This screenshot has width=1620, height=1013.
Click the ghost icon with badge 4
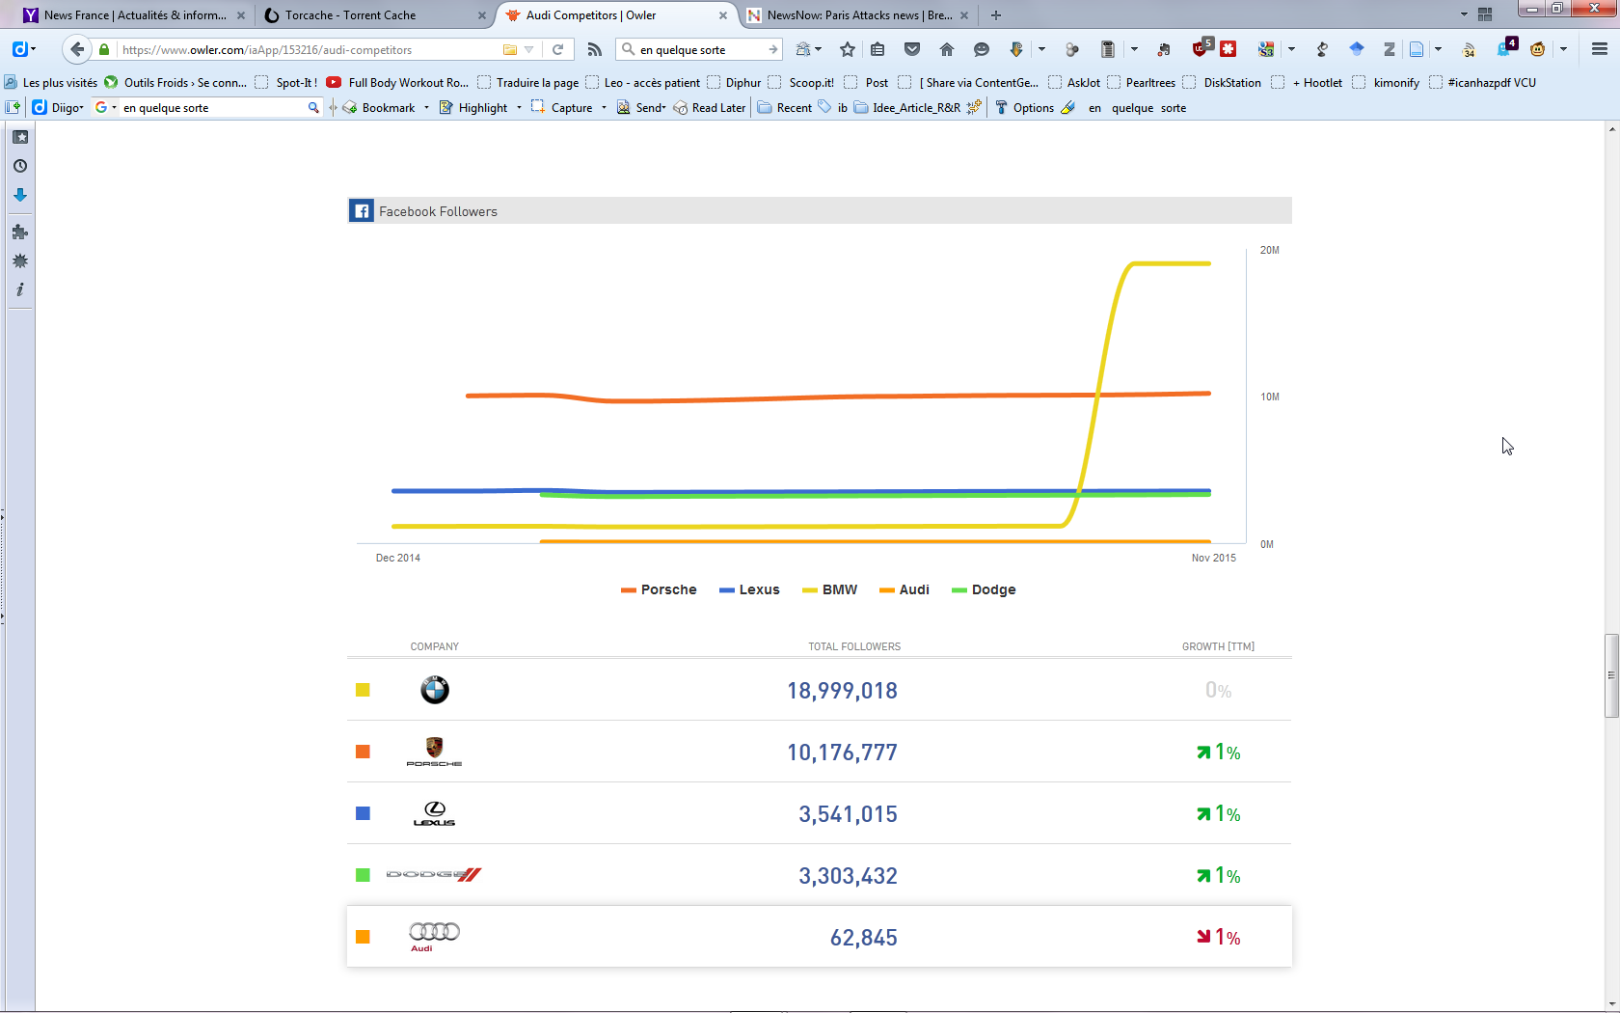[x=1505, y=48]
